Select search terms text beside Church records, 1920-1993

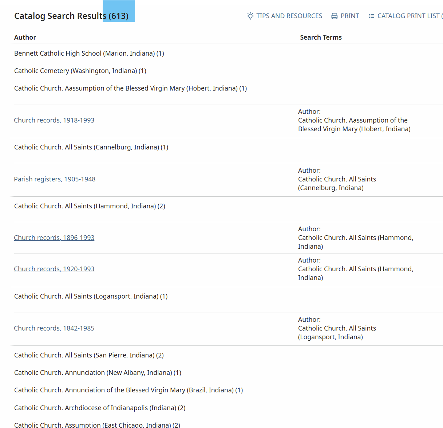pyautogui.click(x=356, y=269)
